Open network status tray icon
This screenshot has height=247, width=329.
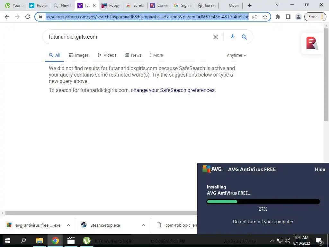[x=280, y=241]
